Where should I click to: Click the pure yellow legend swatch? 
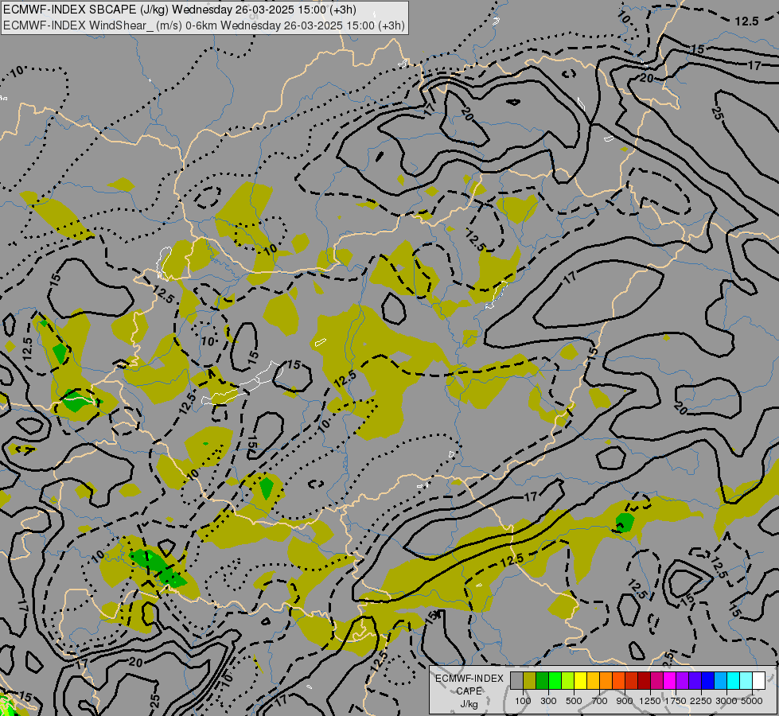[580, 680]
